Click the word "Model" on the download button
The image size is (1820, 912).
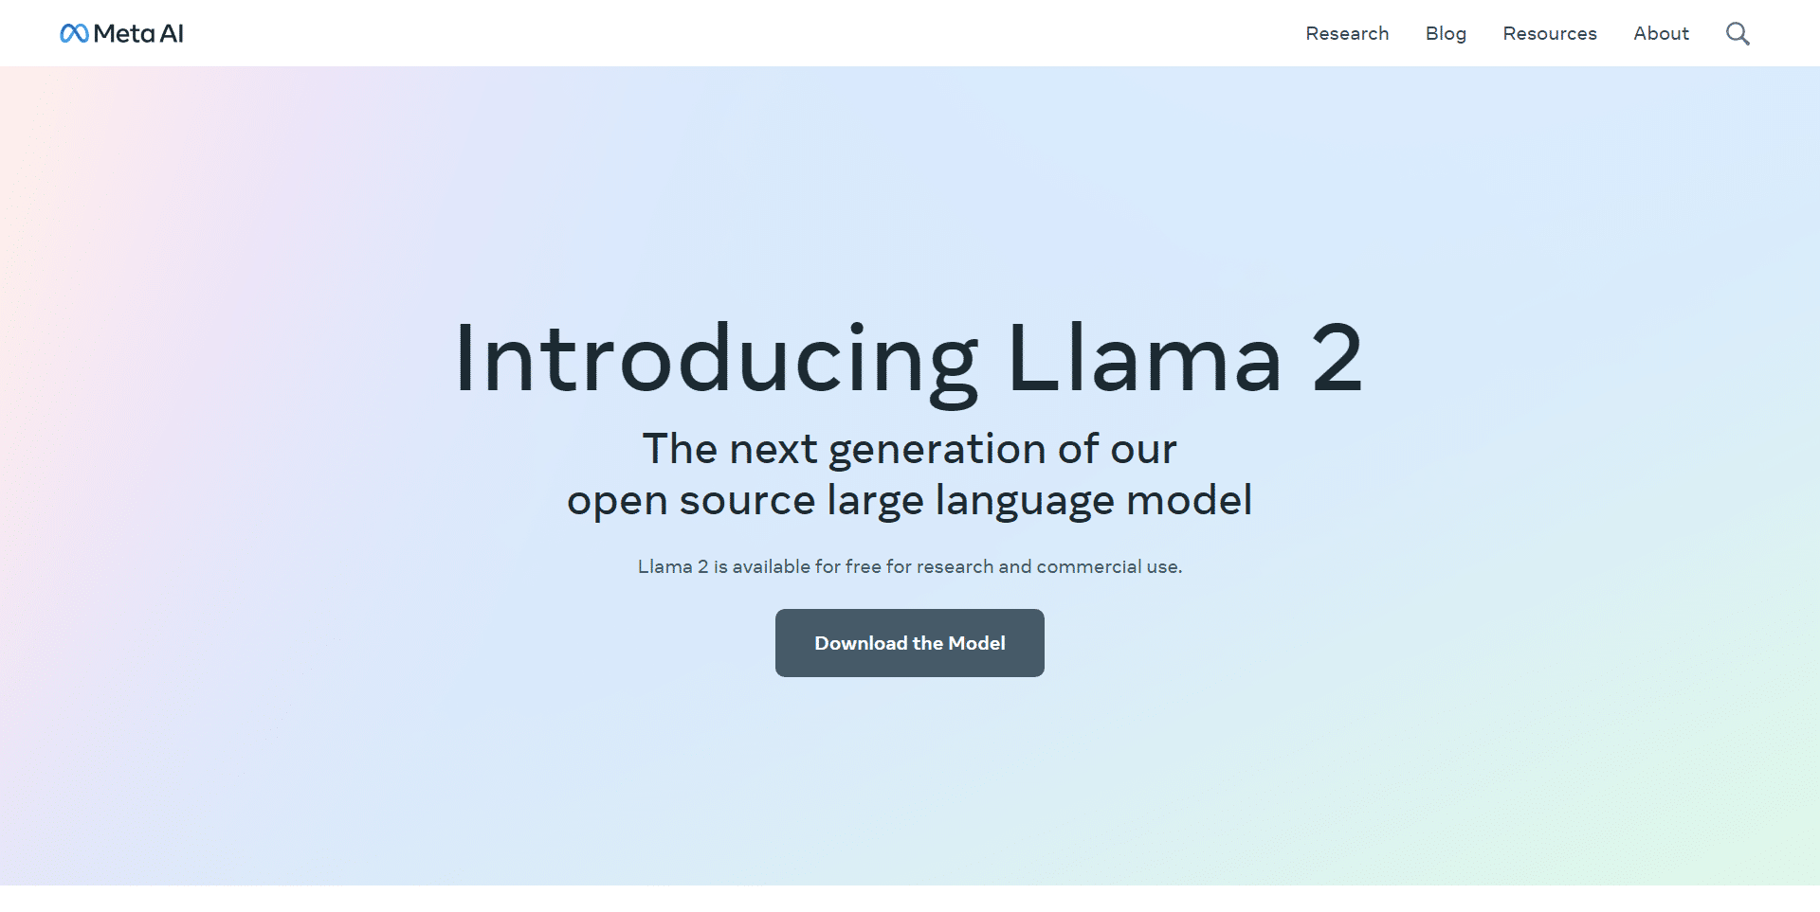coord(976,643)
